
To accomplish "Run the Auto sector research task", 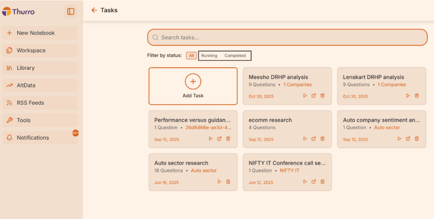I will click(219, 182).
